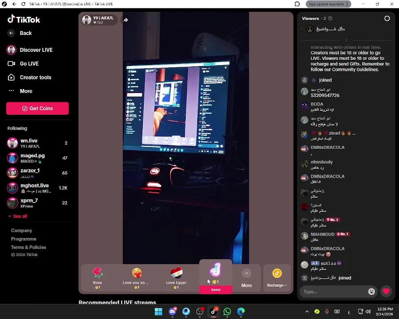
Task: Go back with the Back arrow
Action: point(11,33)
